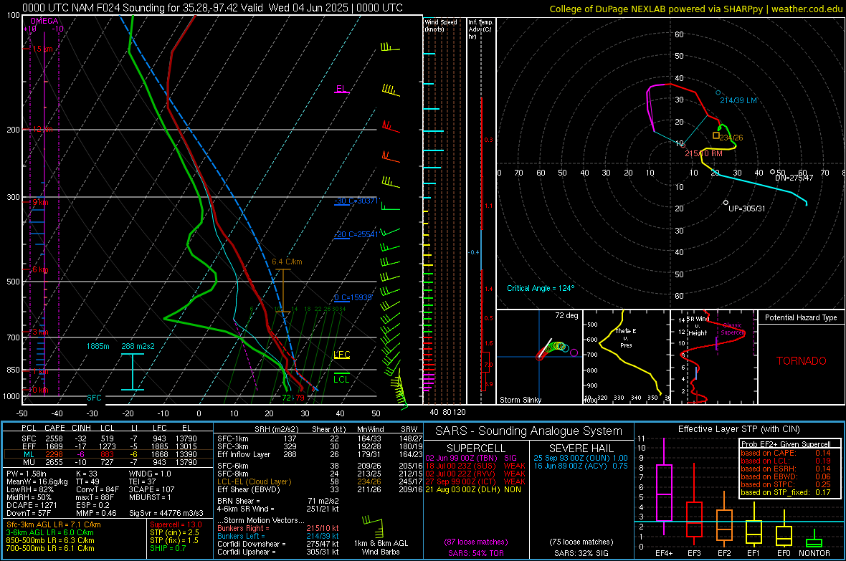This screenshot has height=561, width=846.
Task: Click the red TORNADO hazard text
Action: 802,361
